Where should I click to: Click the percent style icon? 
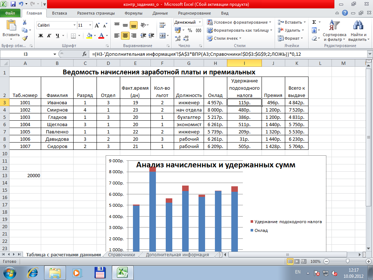190,30
